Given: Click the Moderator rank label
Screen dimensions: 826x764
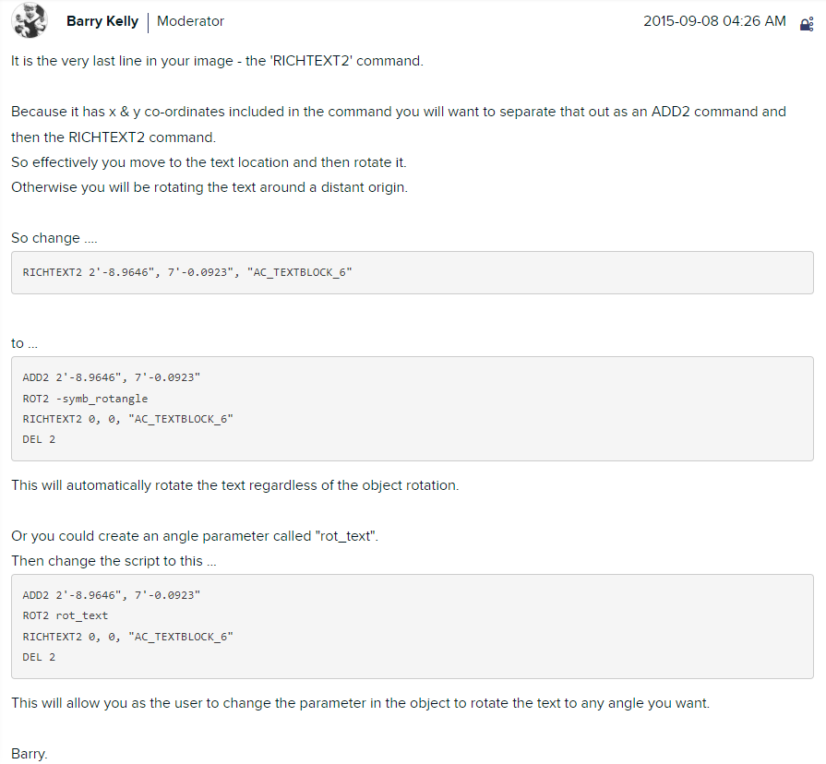Looking at the screenshot, I should [190, 21].
